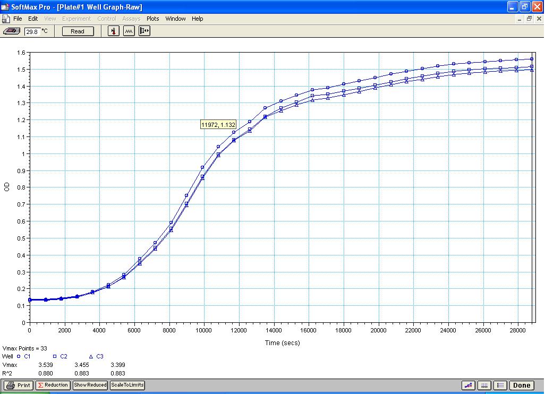Click the Reduction sigma button
545x394 pixels.
coord(53,385)
